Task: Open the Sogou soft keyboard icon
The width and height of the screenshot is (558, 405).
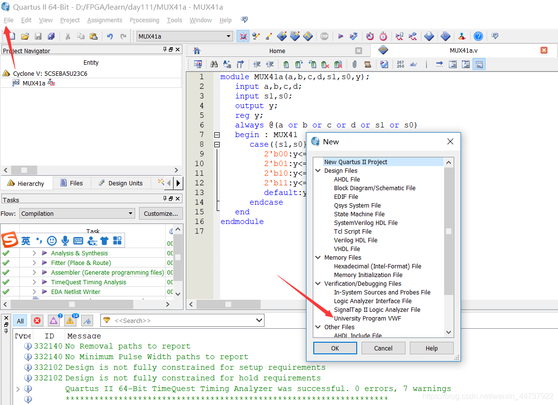Action: pos(78,241)
